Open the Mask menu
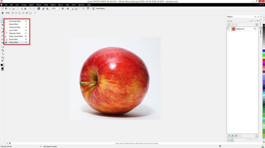The image size is (265, 148). pos(46,5)
